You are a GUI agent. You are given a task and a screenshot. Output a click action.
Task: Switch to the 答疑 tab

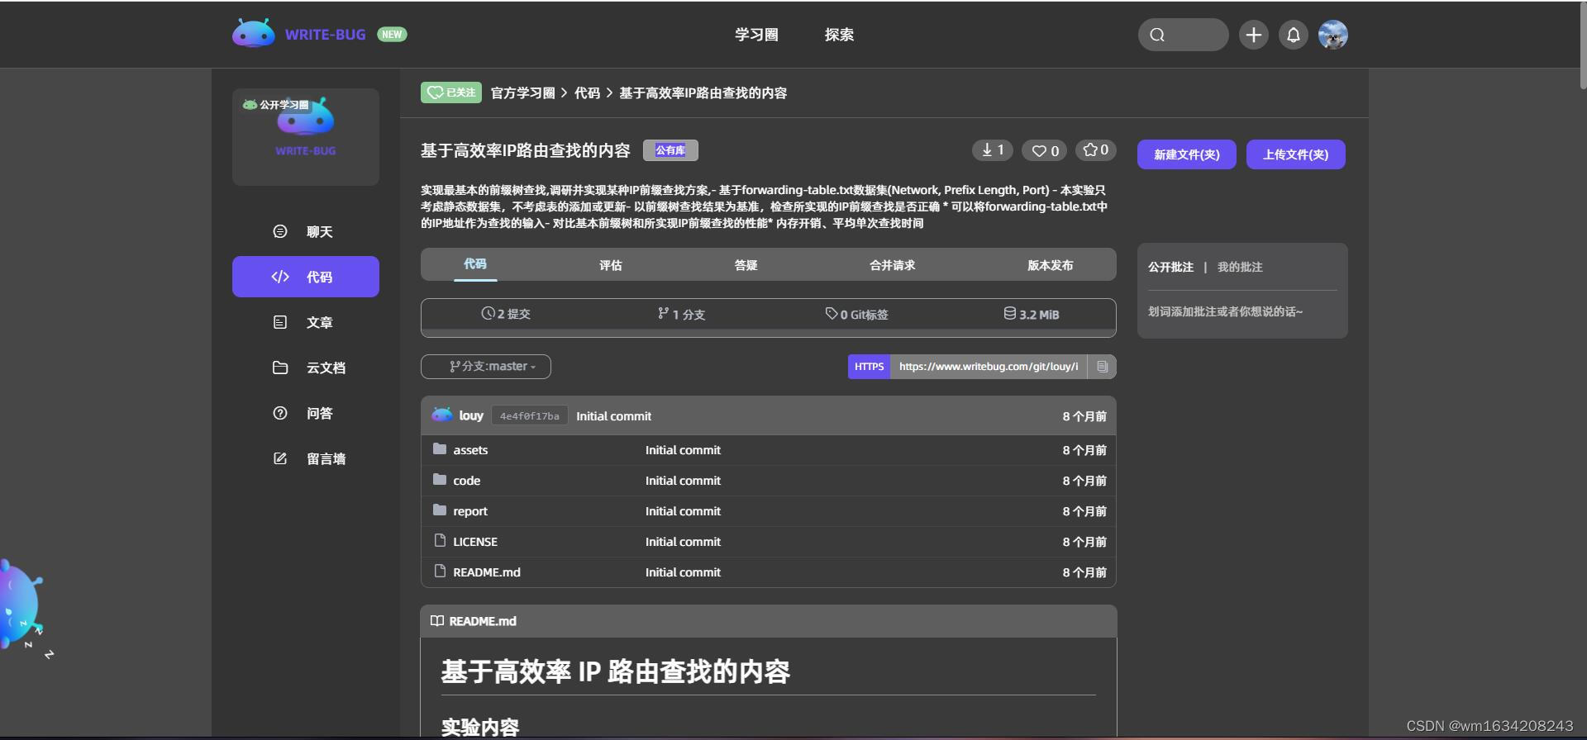(746, 265)
